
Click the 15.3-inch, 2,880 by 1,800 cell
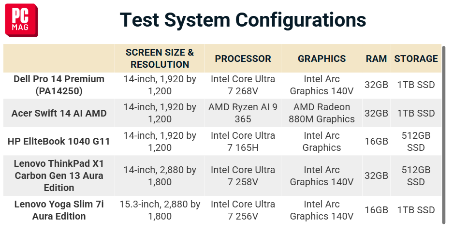tap(160, 210)
